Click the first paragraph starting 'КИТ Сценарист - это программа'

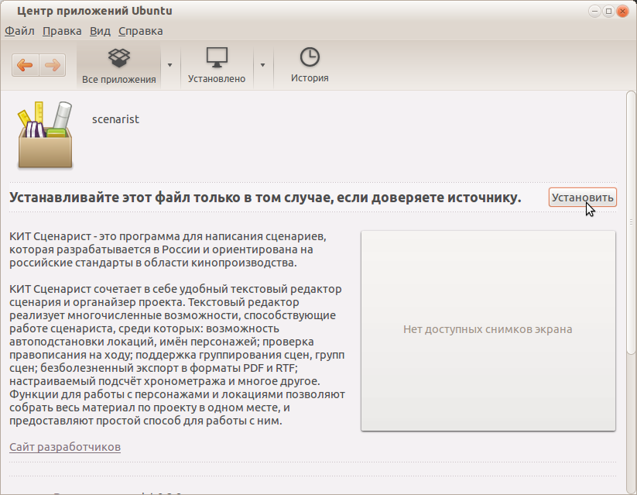tap(168, 249)
